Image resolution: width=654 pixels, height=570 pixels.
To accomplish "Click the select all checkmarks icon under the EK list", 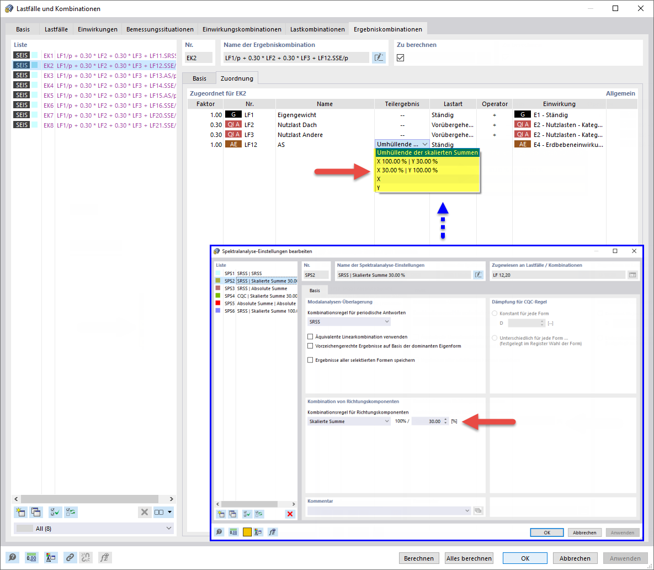I will click(x=55, y=512).
